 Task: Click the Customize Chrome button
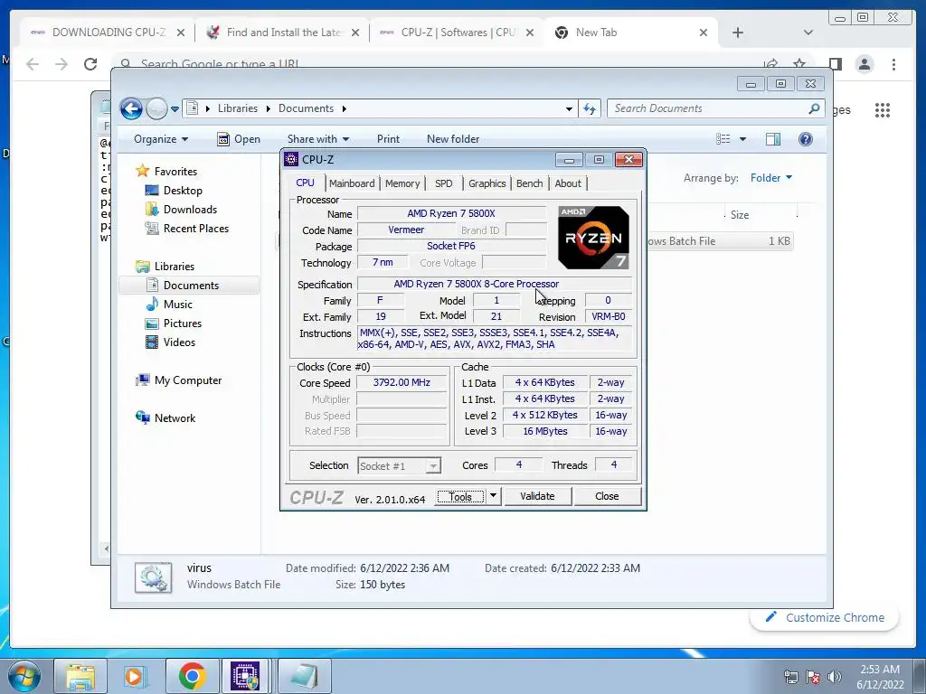[x=825, y=617]
